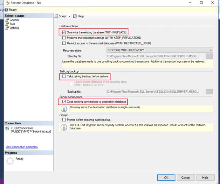Click browse button beside Standby file
The width and height of the screenshot is (220, 184).
209,56
